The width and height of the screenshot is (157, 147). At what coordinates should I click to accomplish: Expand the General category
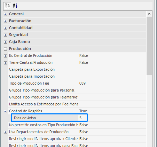point(5,14)
